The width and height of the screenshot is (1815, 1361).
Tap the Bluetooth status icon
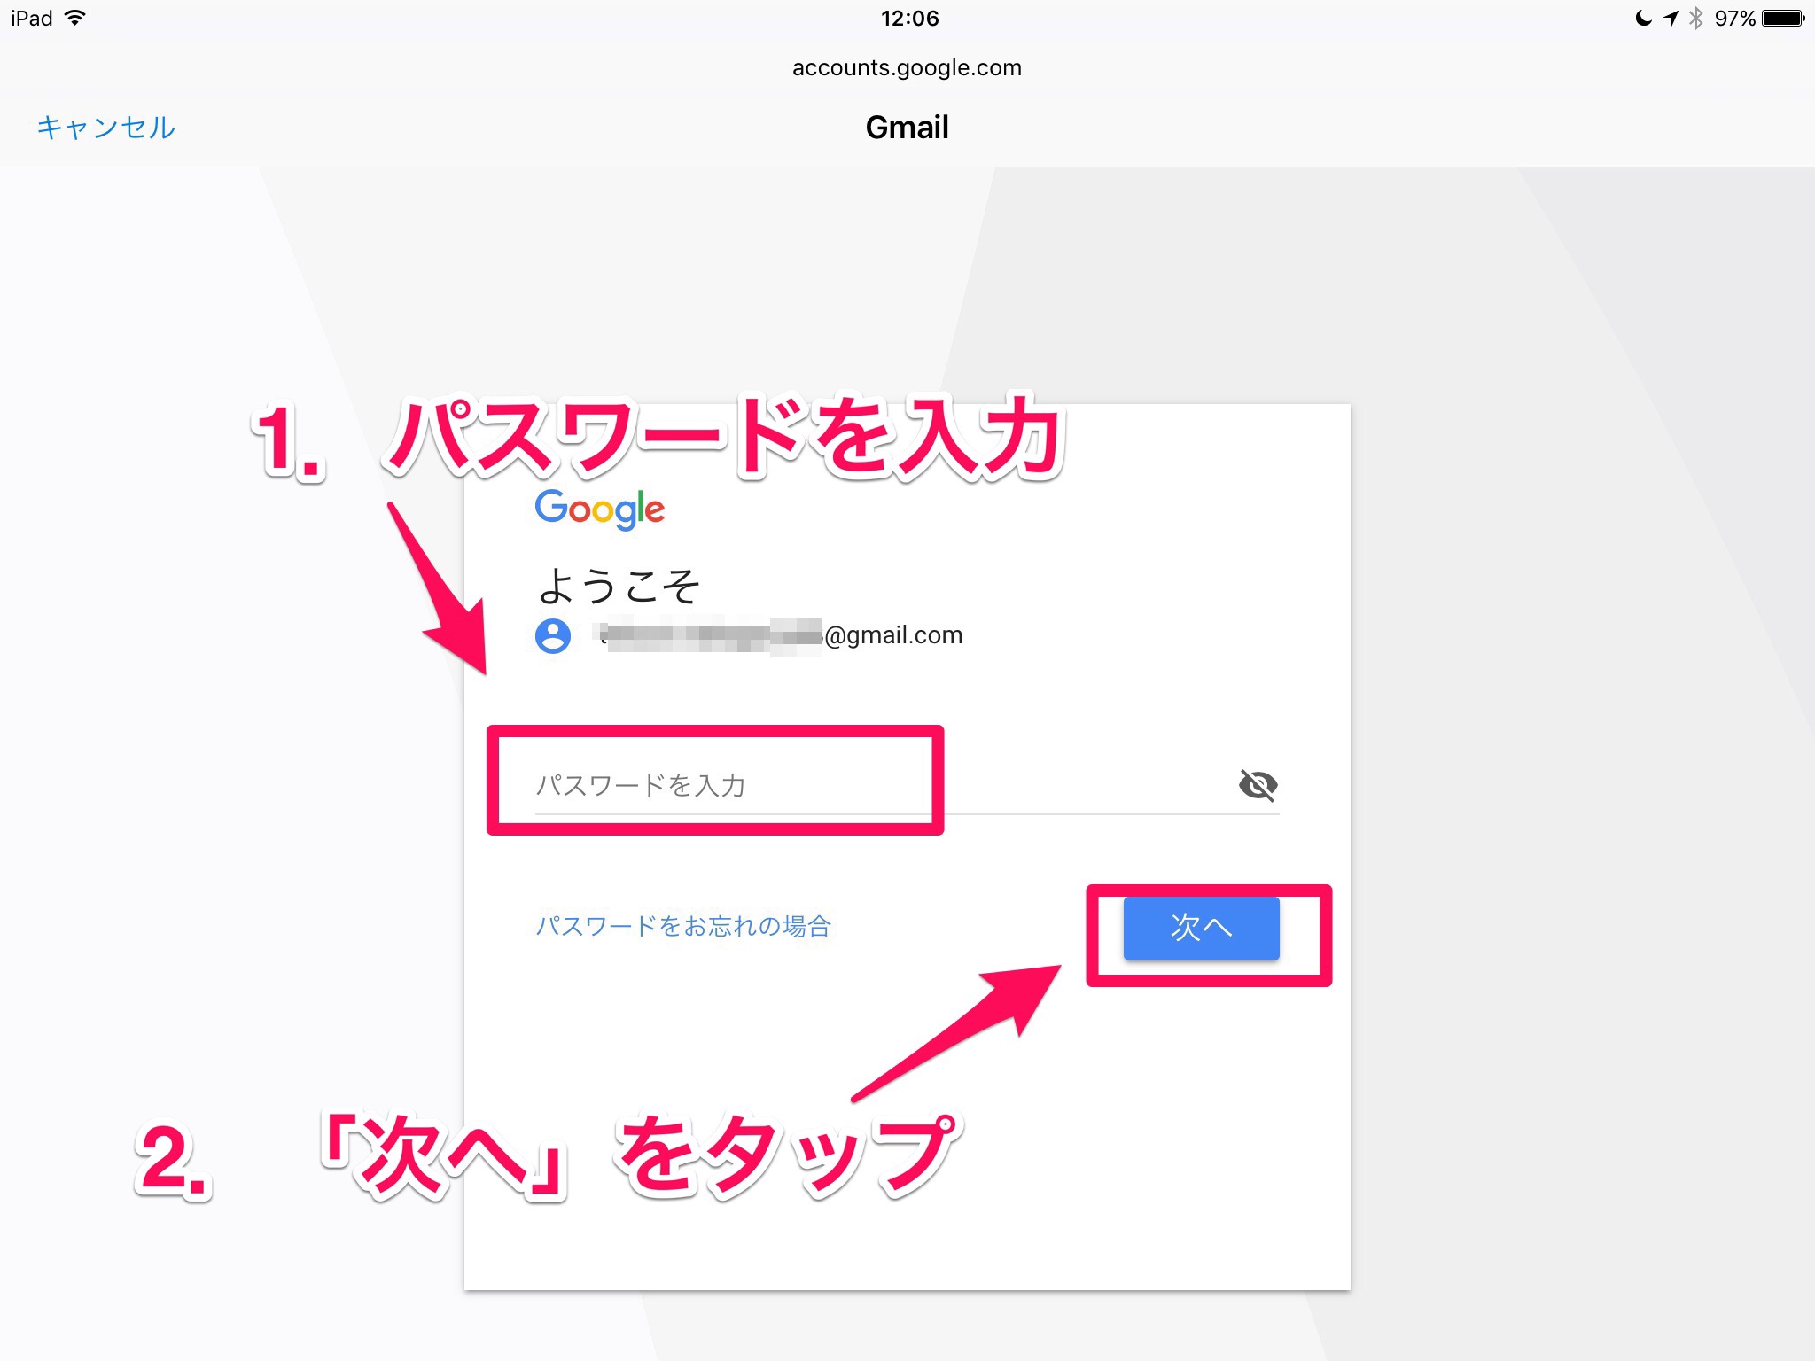pyautogui.click(x=1695, y=18)
